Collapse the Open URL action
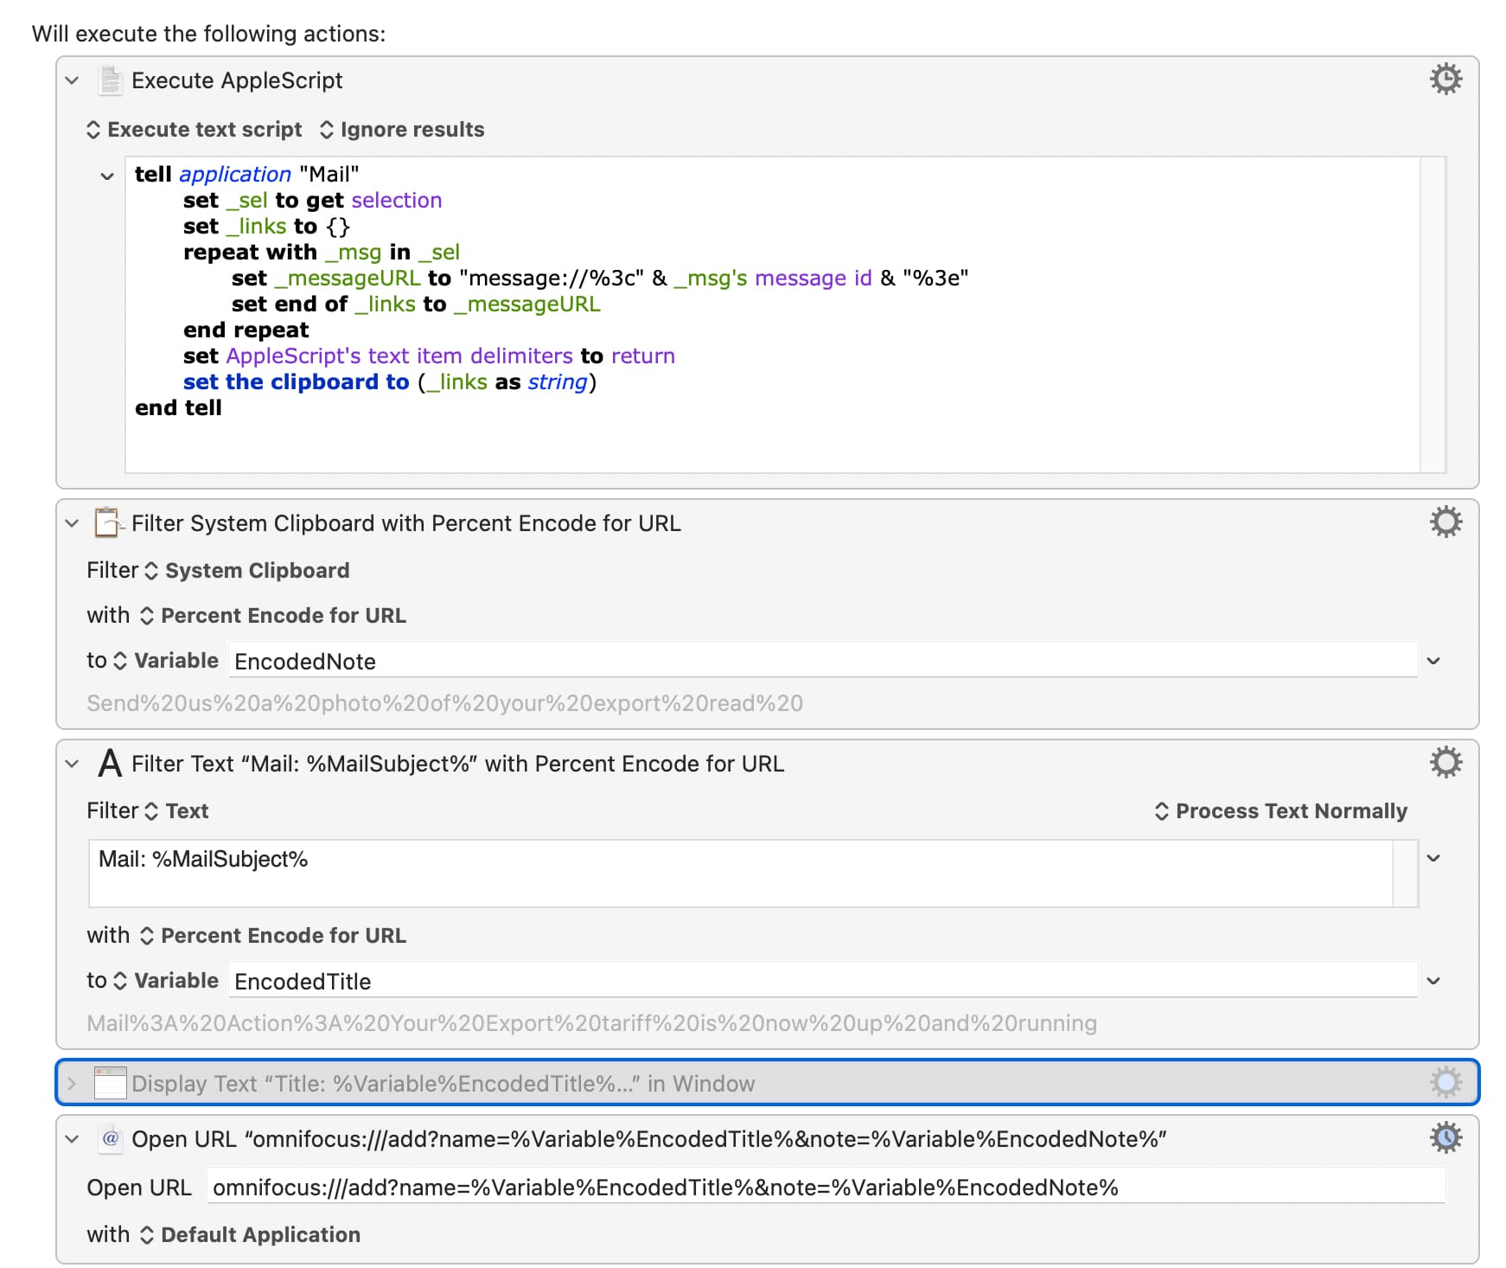This screenshot has height=1268, width=1506. [72, 1139]
